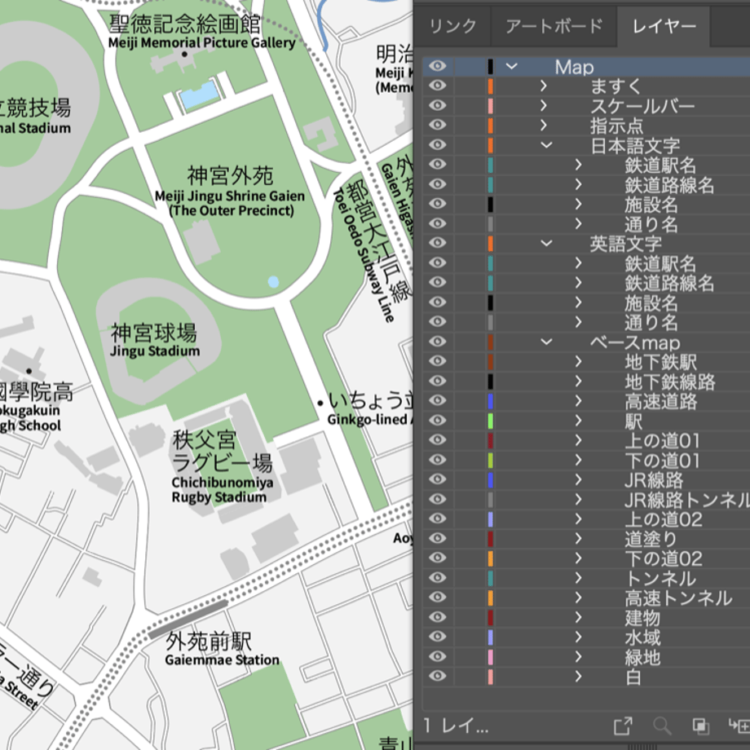Click the layer count text 1 レイ...

coord(456,726)
